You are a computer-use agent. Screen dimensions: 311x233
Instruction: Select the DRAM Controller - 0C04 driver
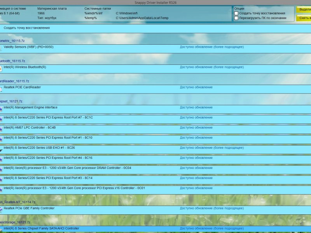pyautogui.click(x=155, y=170)
